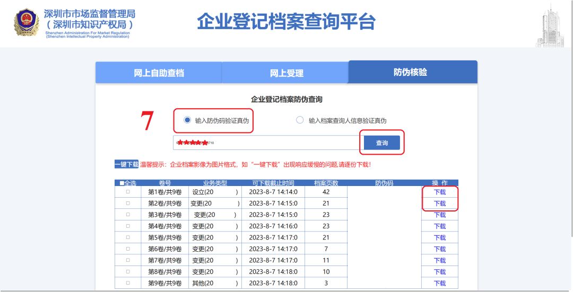Download volume 2 via its 下载 link
Screen dimensions: 573x292
(440, 203)
